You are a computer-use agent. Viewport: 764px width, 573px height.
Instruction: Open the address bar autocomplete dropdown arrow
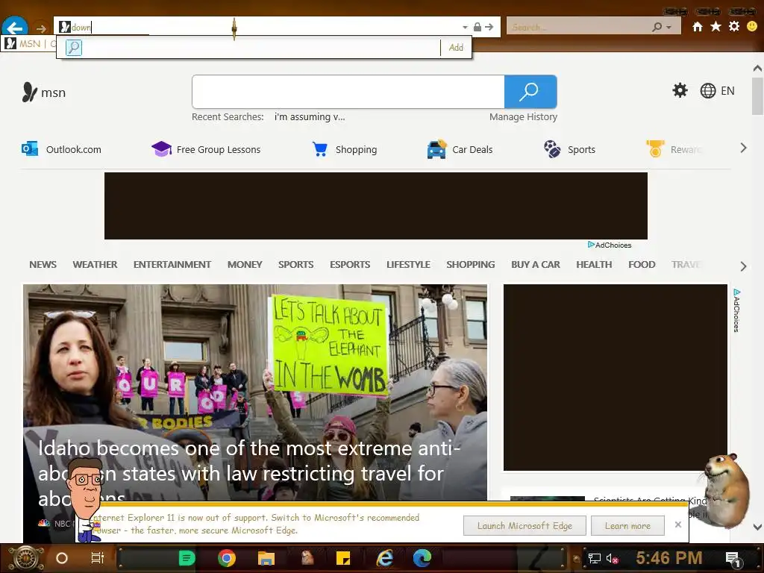[x=465, y=28]
